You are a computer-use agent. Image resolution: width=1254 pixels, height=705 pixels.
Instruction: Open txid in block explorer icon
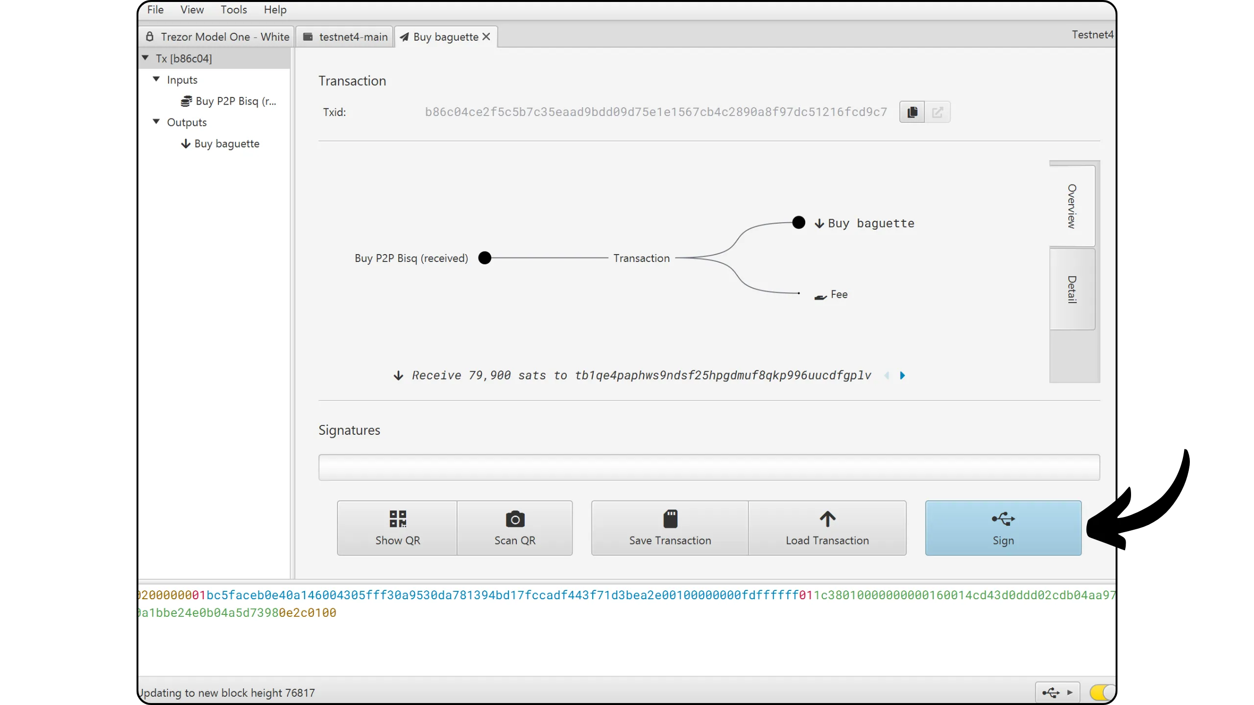(937, 112)
